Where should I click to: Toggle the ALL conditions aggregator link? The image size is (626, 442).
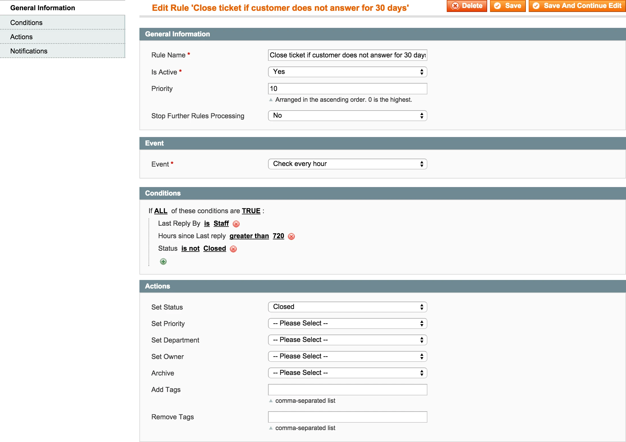[x=160, y=211]
